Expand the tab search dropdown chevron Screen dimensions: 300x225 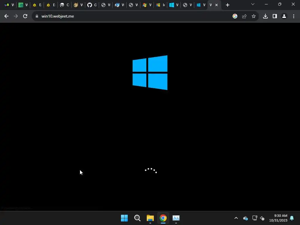tap(253, 4)
